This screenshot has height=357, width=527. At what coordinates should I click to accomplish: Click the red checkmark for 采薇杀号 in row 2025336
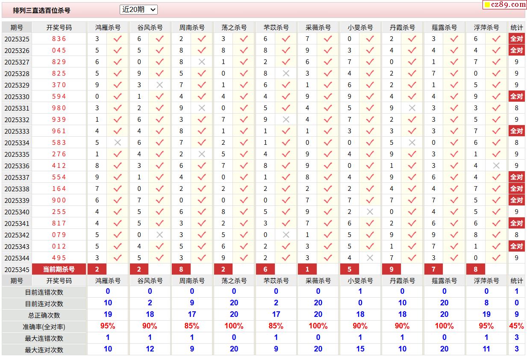(x=328, y=166)
